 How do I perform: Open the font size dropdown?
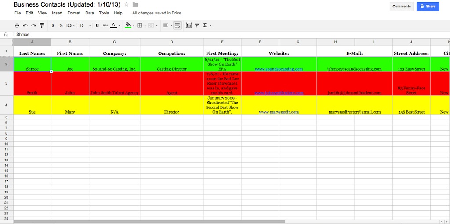[x=83, y=25]
